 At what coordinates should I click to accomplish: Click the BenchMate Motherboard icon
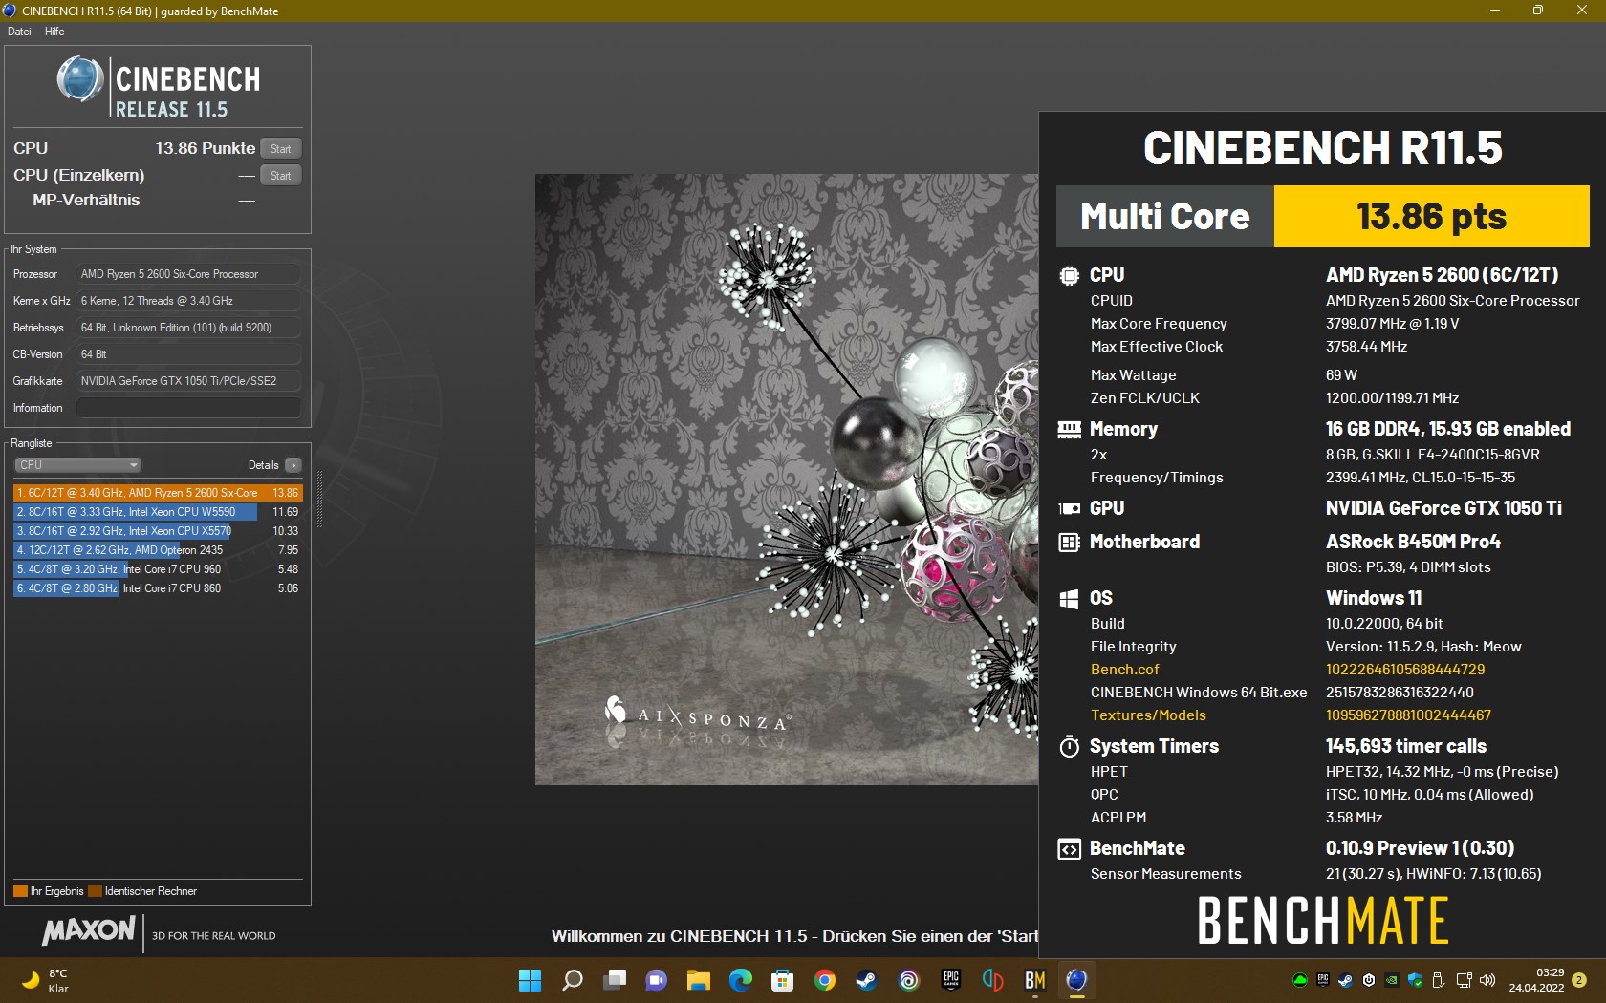coord(1069,543)
